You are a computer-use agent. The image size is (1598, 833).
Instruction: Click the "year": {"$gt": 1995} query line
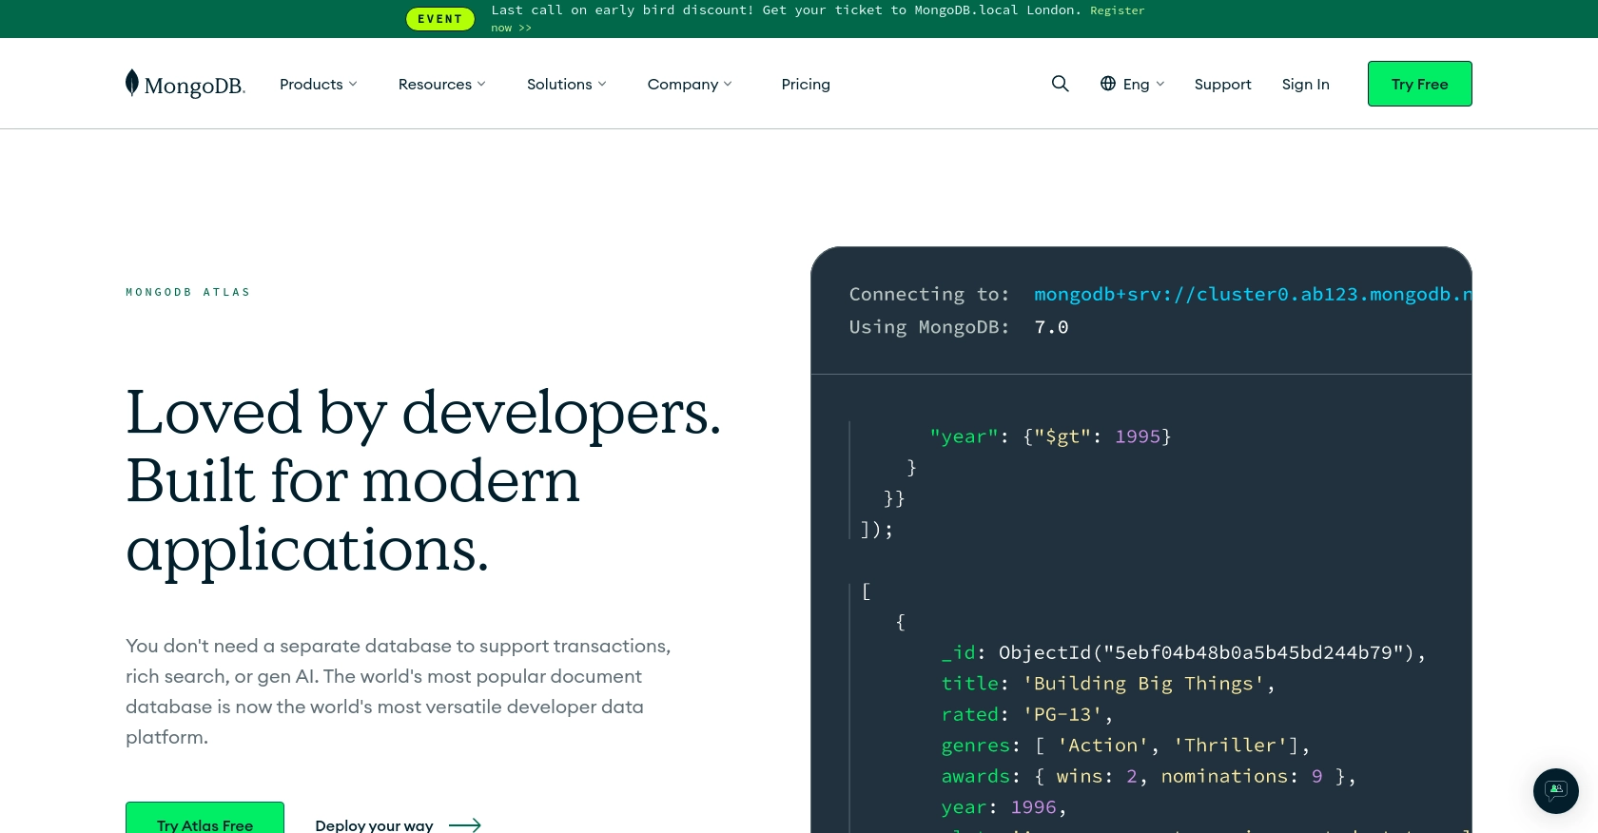[1050, 436]
